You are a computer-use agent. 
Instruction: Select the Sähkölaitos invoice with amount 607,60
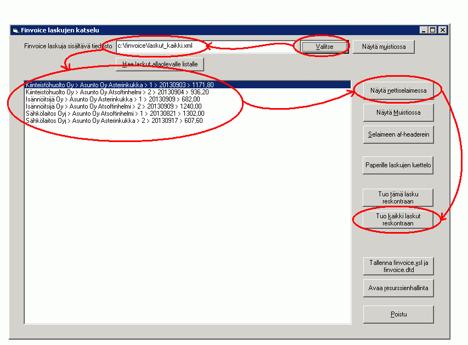[x=114, y=121]
